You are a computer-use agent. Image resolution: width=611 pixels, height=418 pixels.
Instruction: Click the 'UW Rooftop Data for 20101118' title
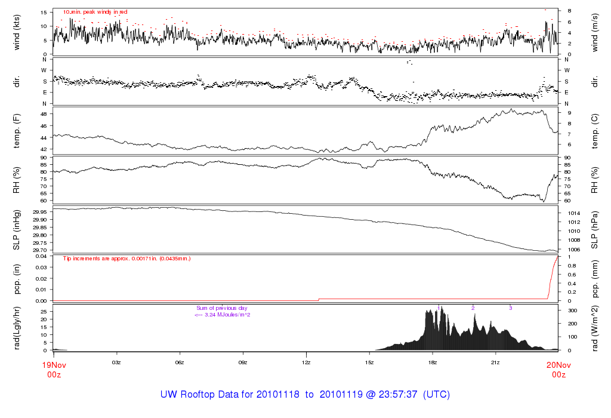coord(230,394)
